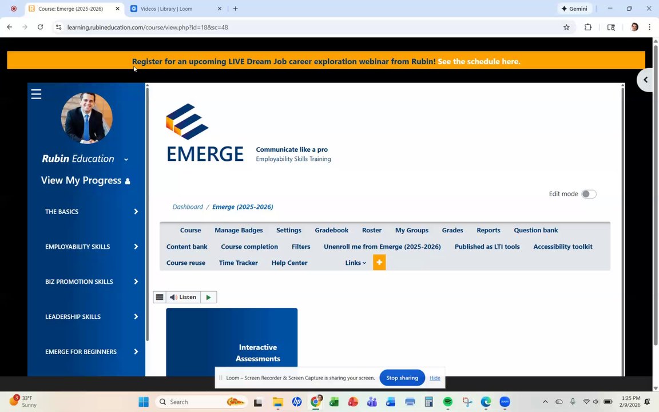This screenshot has width=659, height=412.
Task: Open the Gradebook tab
Action: (332, 231)
